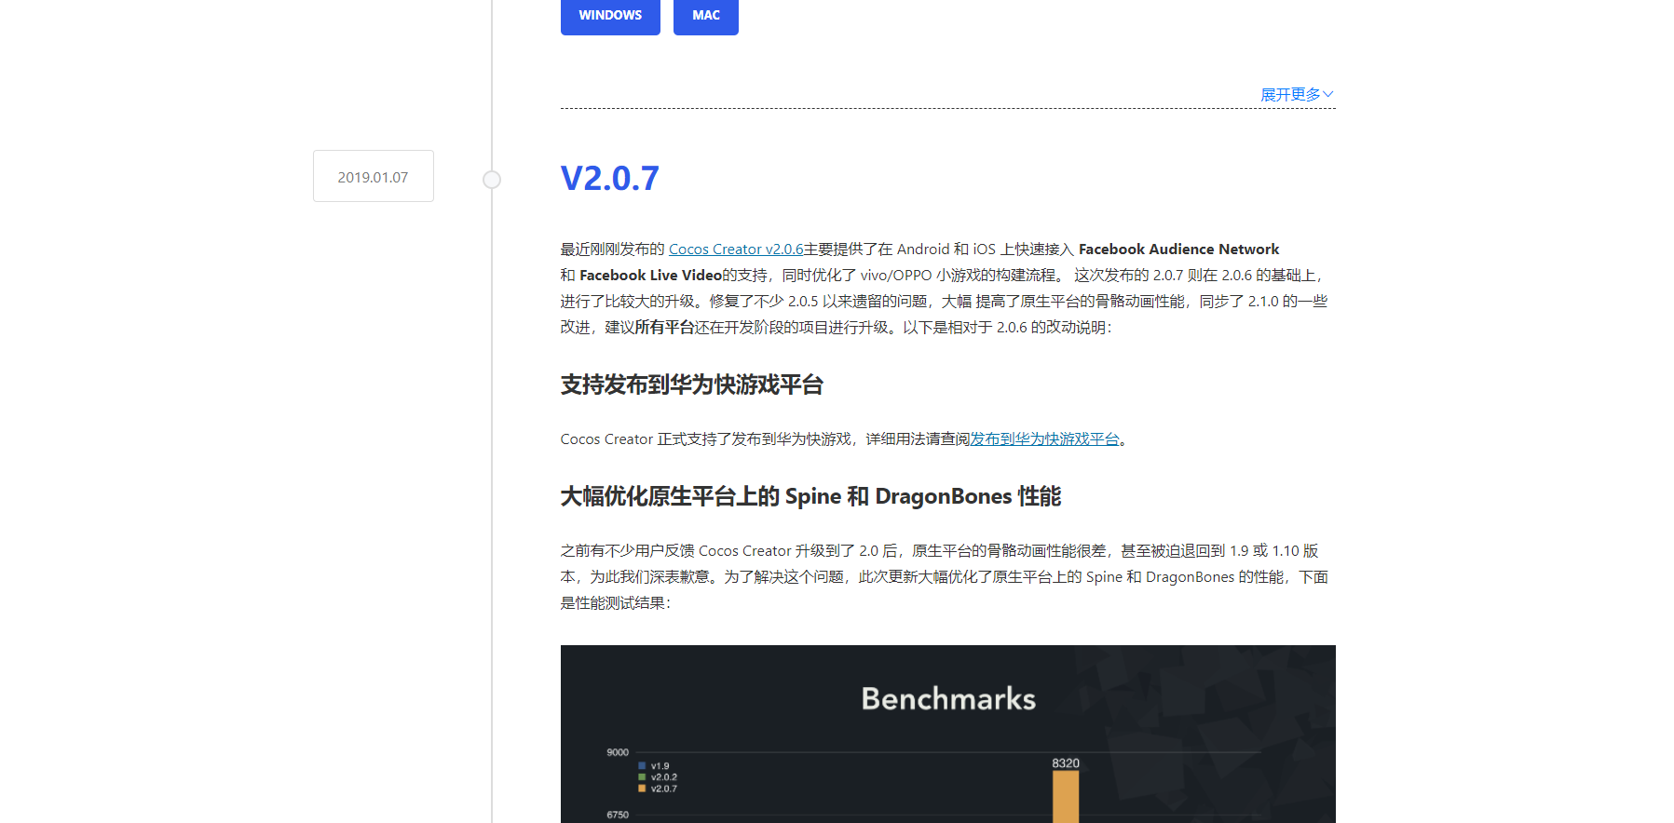Image resolution: width=1674 pixels, height=823 pixels.
Task: Click the timeline circle marker for V2.0.7
Action: (x=492, y=180)
